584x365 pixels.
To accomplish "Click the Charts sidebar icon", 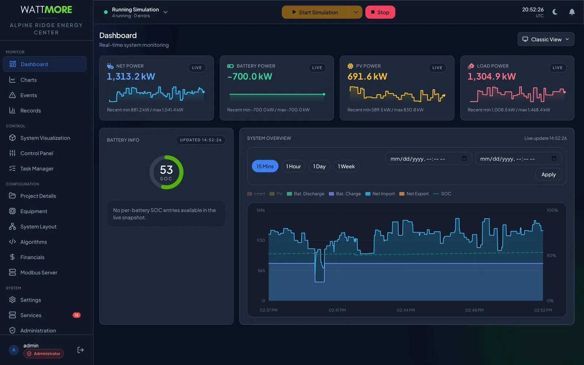I will coord(12,80).
